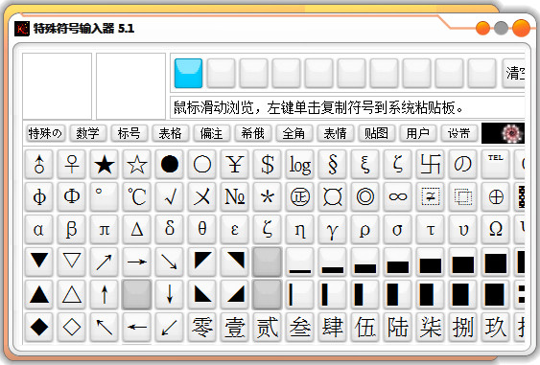Click the hint text about copying symbols
This screenshot has width=540, height=365.
click(318, 107)
